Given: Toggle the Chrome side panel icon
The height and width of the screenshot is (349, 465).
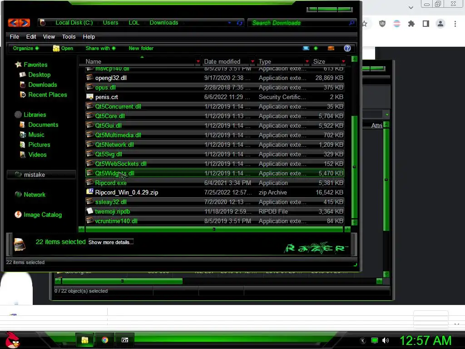Looking at the screenshot, I should tap(426, 24).
